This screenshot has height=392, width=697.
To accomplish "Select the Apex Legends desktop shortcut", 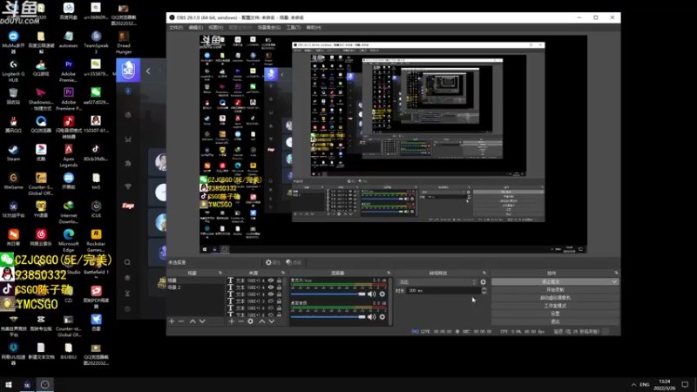I will point(69,156).
